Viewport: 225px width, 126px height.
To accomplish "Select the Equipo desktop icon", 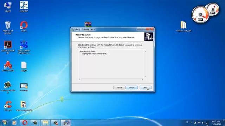I will 8,7.
